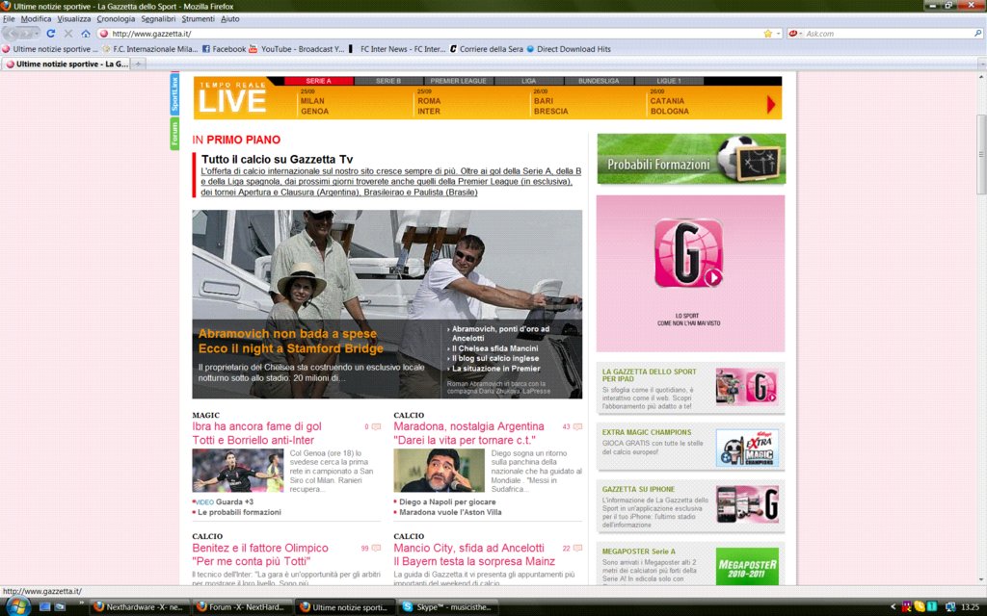Viewport: 987px width, 616px height.
Task: Bookmark this page with the star icon
Action: click(x=767, y=34)
